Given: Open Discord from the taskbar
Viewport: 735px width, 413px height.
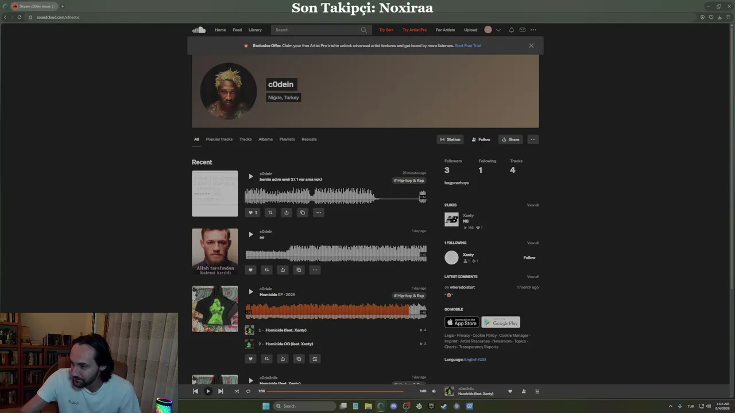Looking at the screenshot, I should click(x=393, y=406).
